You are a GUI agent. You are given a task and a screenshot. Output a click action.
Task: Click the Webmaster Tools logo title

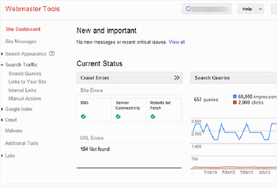tap(33, 9)
